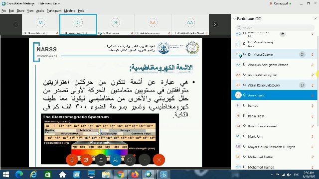The image size is (319, 179).
Task: Select Abdullah Adel gaffer Ahmed in participants
Action: click(274, 65)
